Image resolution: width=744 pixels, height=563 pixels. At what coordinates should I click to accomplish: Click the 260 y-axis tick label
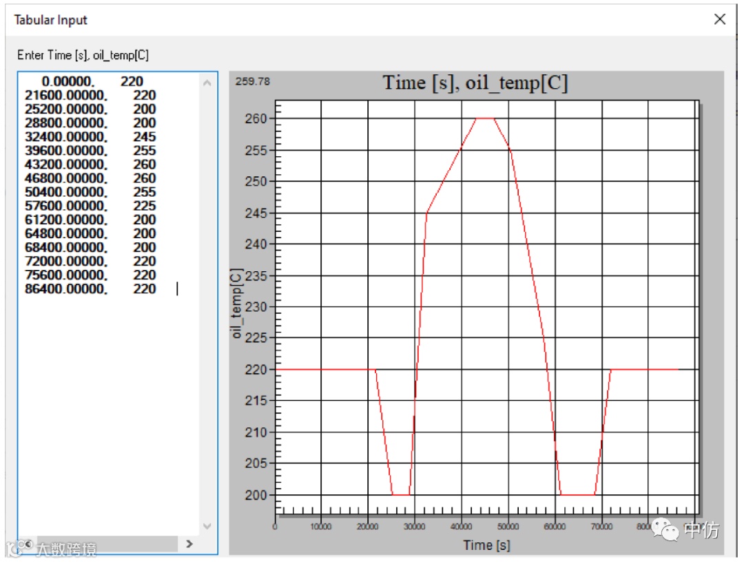(x=256, y=118)
